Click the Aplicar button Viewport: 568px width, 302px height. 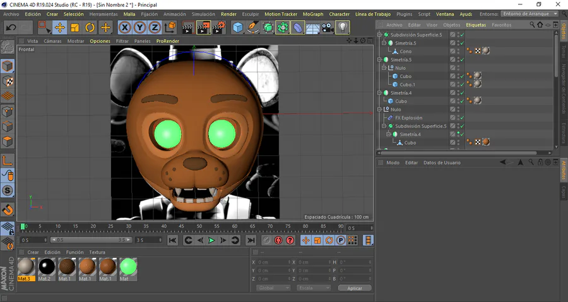355,288
